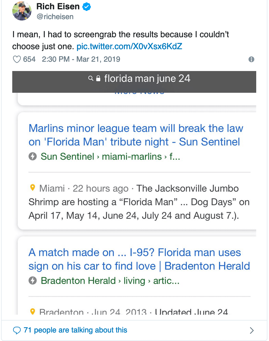
Task: Click the speech bubble reply icon
Action: (x=17, y=330)
